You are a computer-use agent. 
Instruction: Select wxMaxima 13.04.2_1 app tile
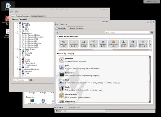tap(143, 44)
